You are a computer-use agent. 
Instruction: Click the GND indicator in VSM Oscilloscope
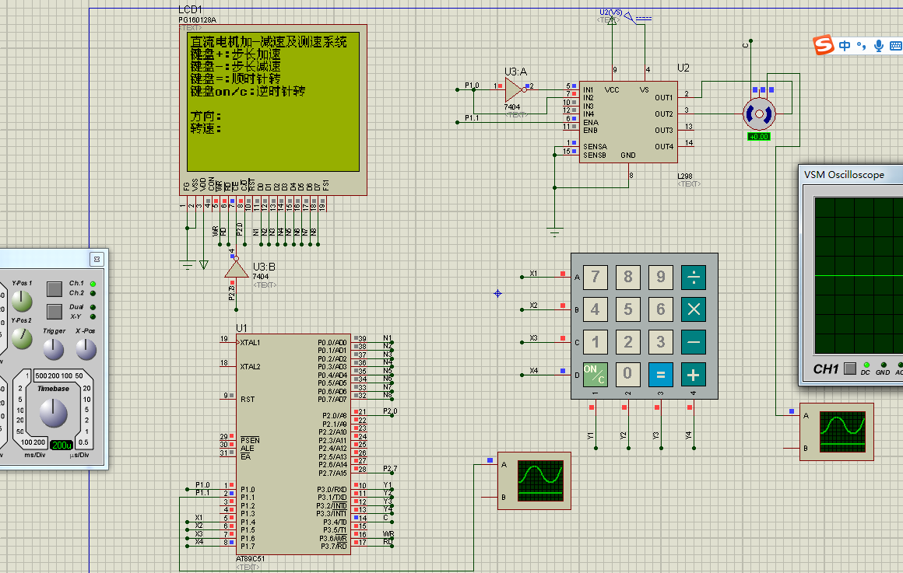point(884,365)
